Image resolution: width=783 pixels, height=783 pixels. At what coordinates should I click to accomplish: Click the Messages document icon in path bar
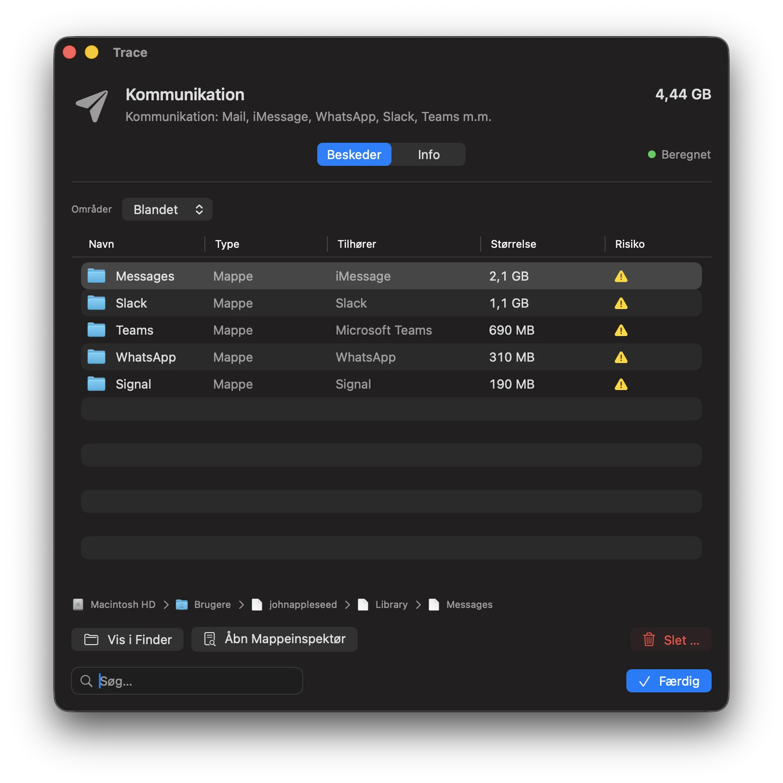click(434, 605)
